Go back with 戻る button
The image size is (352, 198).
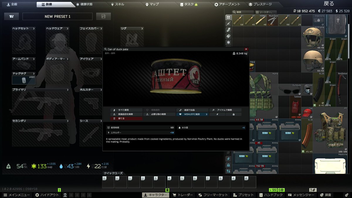coord(329,4)
